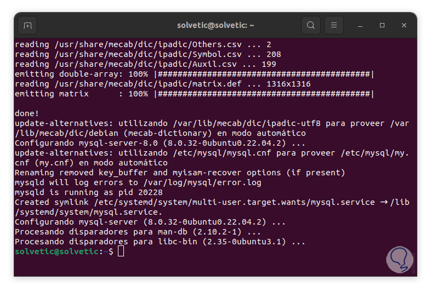Close the terminal window
Image resolution: width=431 pixels, height=292 pixels.
click(404, 25)
